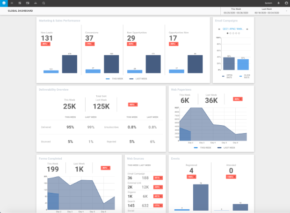Click the Web Pageviews 6K this week value

(x=185, y=100)
